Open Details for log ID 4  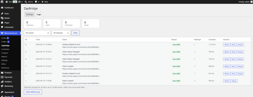[x=227, y=59]
